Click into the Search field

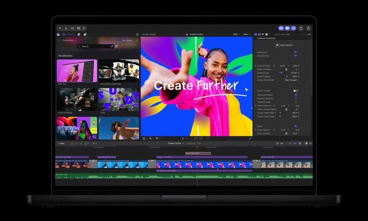95,46
